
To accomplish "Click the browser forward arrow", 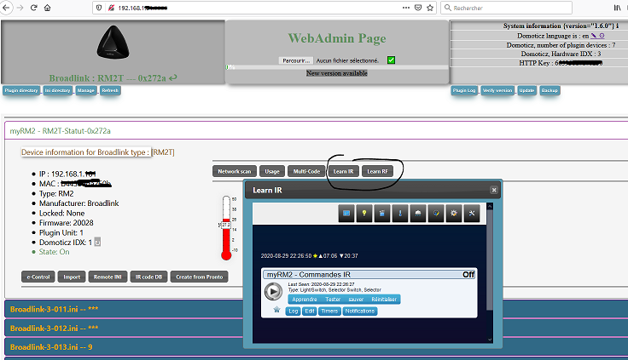I will click(x=20, y=8).
